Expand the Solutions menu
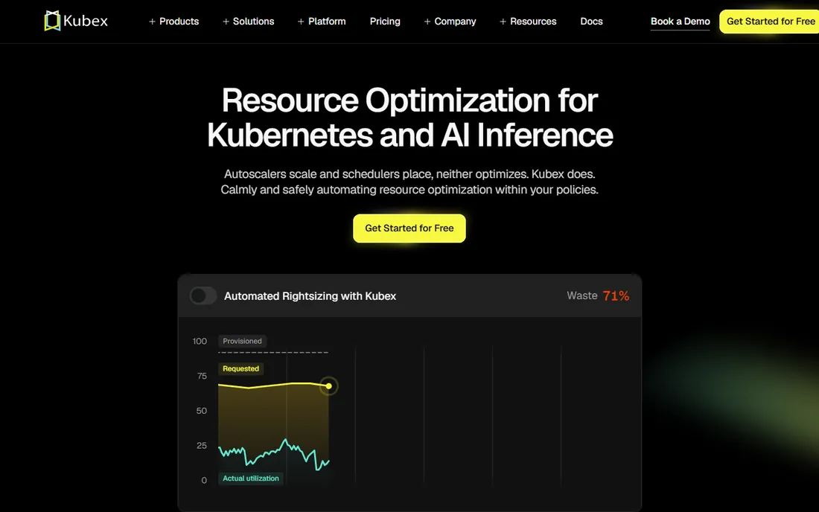 [x=248, y=22]
